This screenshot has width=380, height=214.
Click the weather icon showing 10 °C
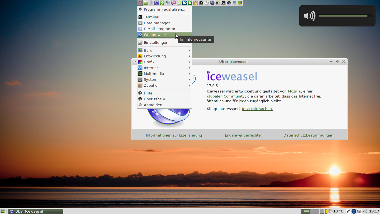(x=331, y=211)
